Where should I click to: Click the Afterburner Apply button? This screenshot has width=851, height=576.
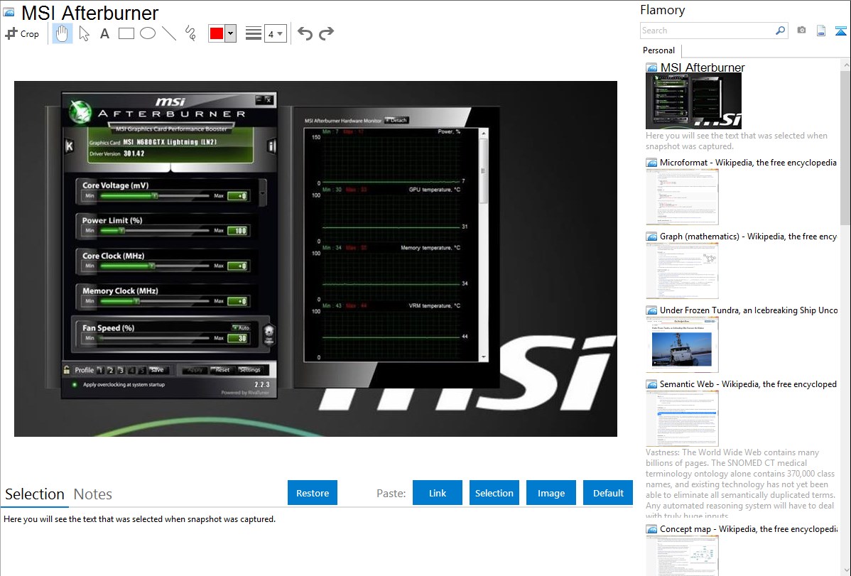pos(195,370)
